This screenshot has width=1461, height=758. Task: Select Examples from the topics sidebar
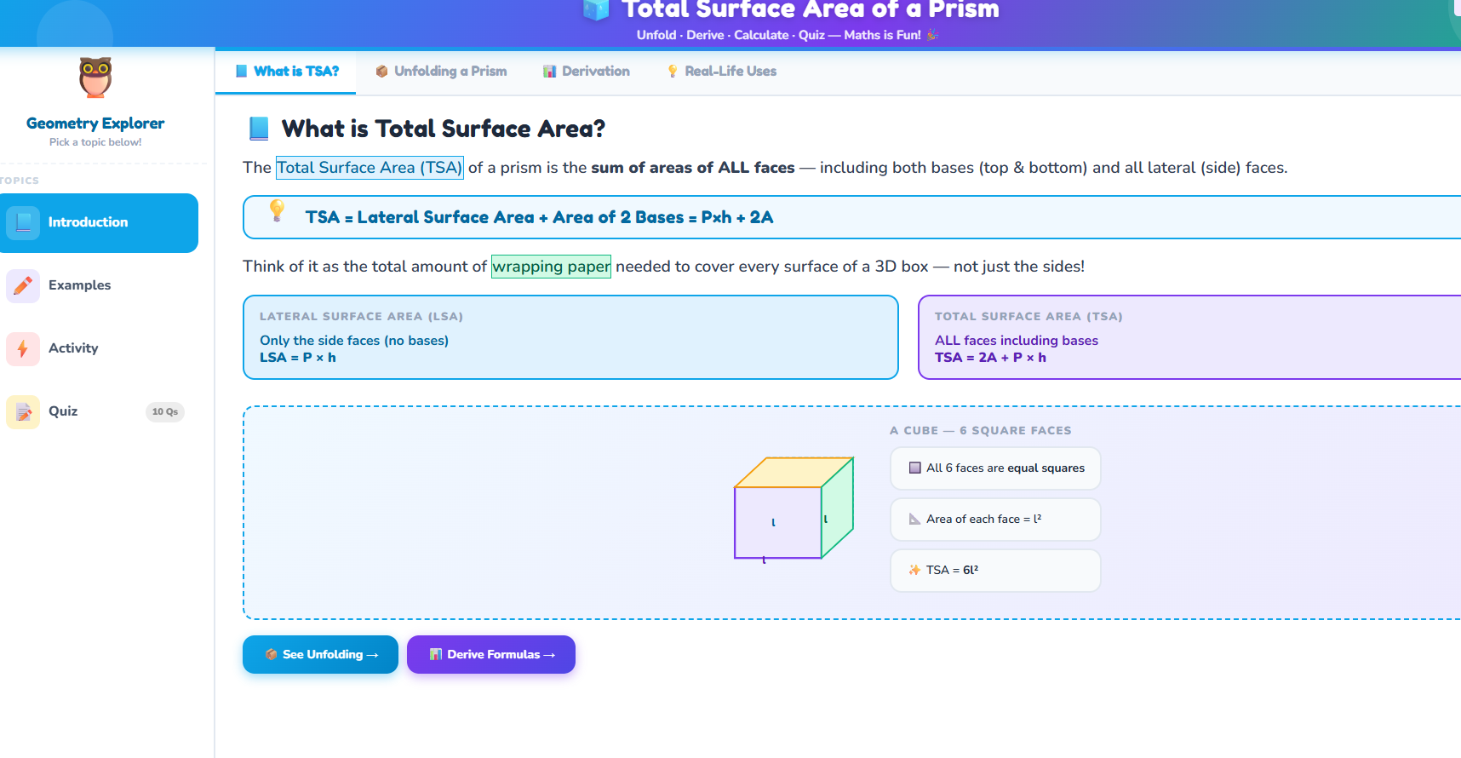[79, 285]
